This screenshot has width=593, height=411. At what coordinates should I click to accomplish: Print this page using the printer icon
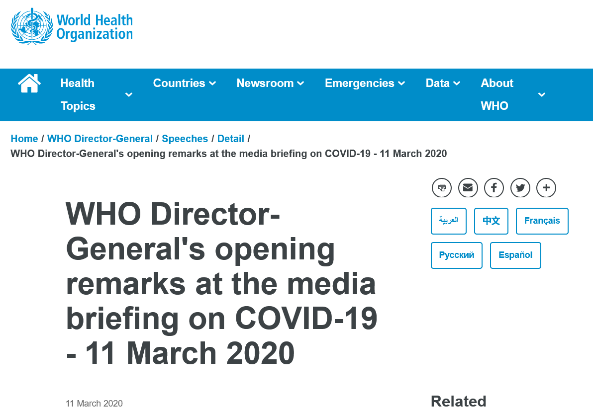pos(441,188)
